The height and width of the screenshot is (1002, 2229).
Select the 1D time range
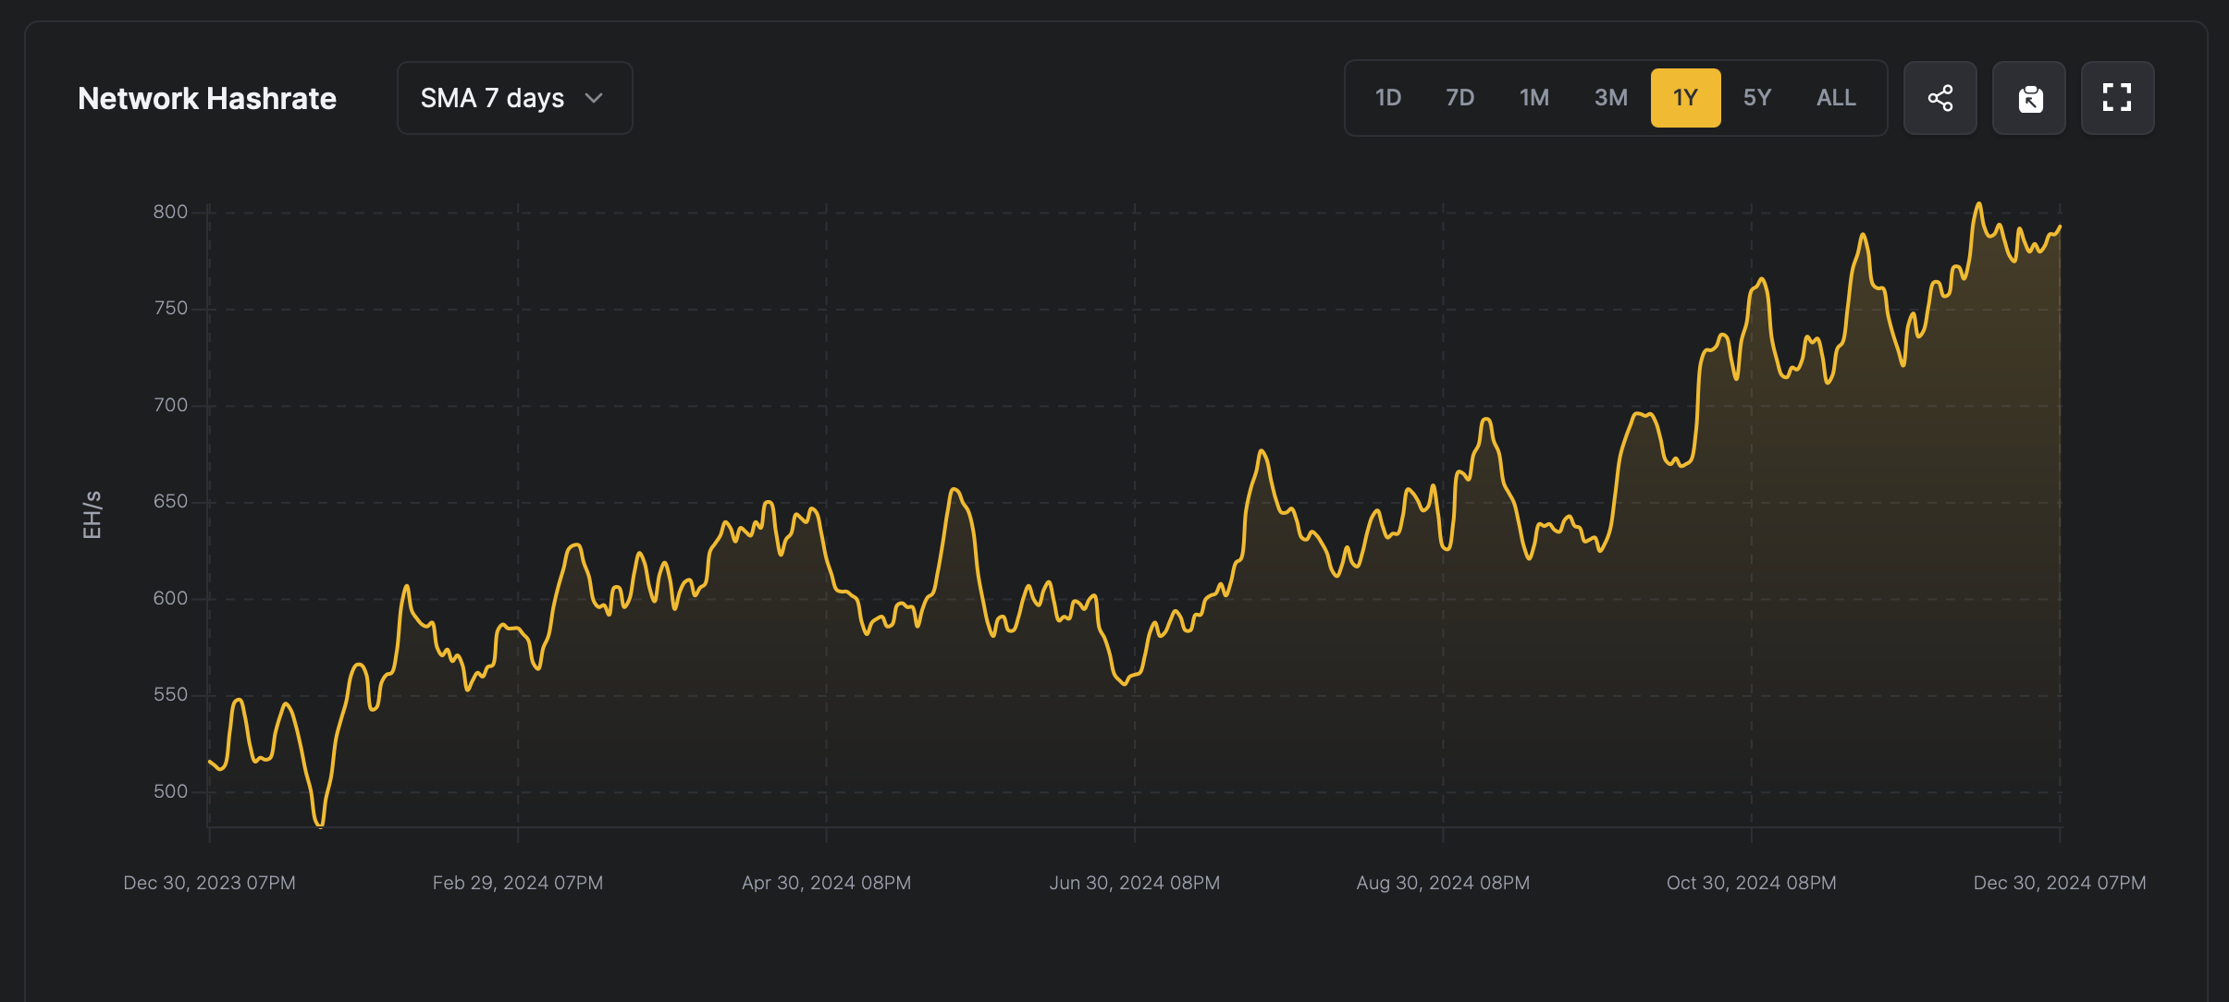pos(1387,98)
